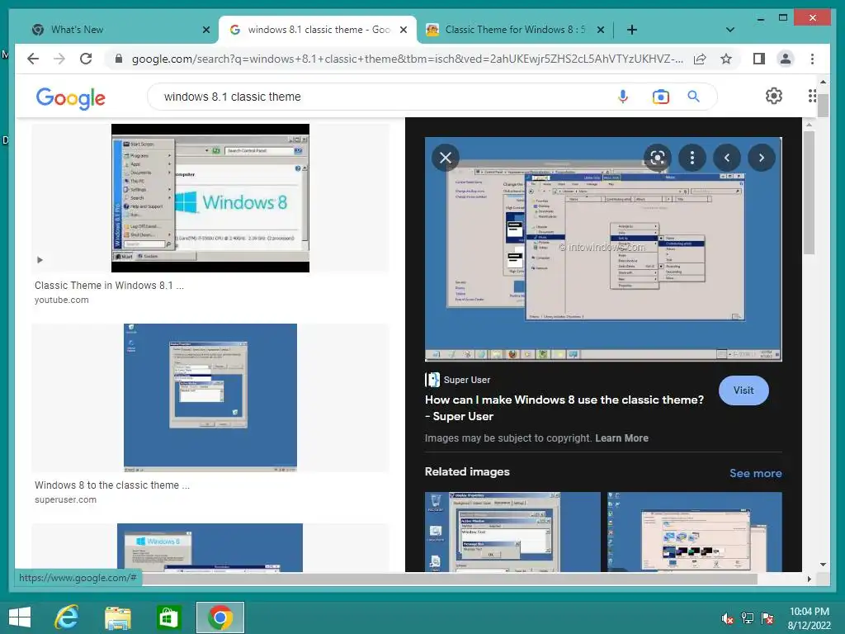Screen dimensions: 845x634
Task: Use Lens to search inside the image
Action: (658, 158)
